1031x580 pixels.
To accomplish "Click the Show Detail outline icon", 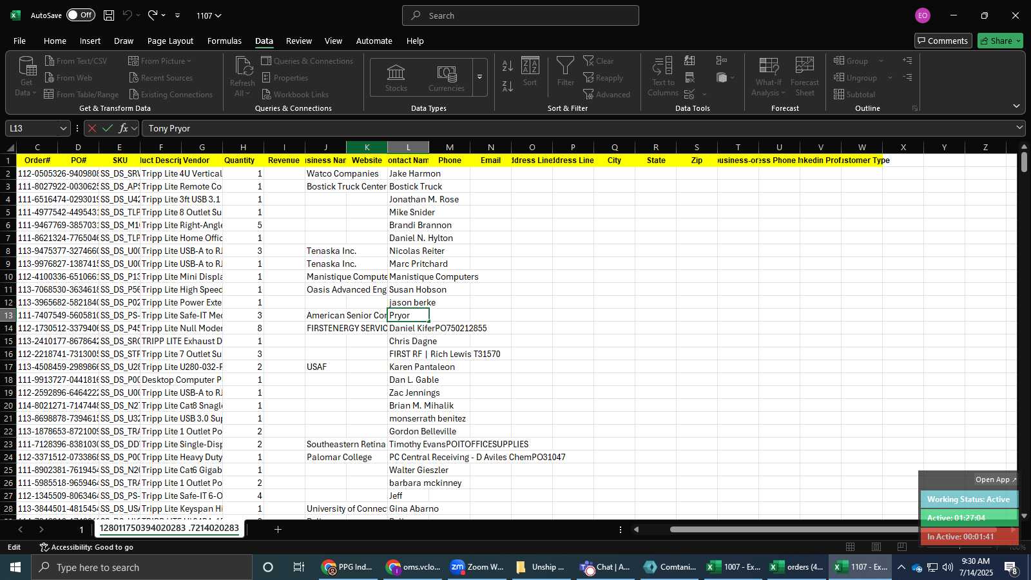I will (907, 61).
